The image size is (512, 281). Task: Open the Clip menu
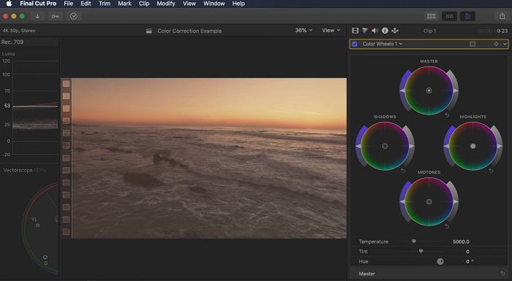click(144, 4)
